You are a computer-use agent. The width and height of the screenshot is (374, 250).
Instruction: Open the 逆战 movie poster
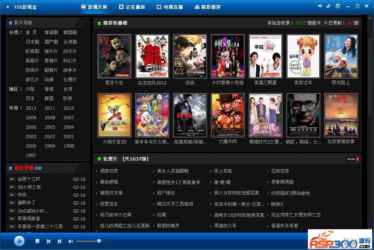click(190, 56)
